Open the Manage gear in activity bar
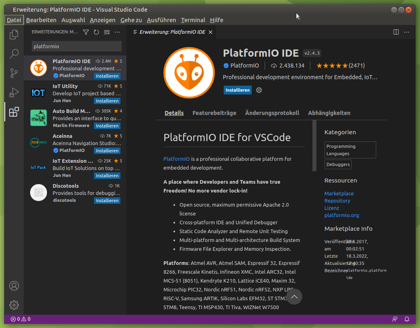420x328 pixels. (14, 305)
